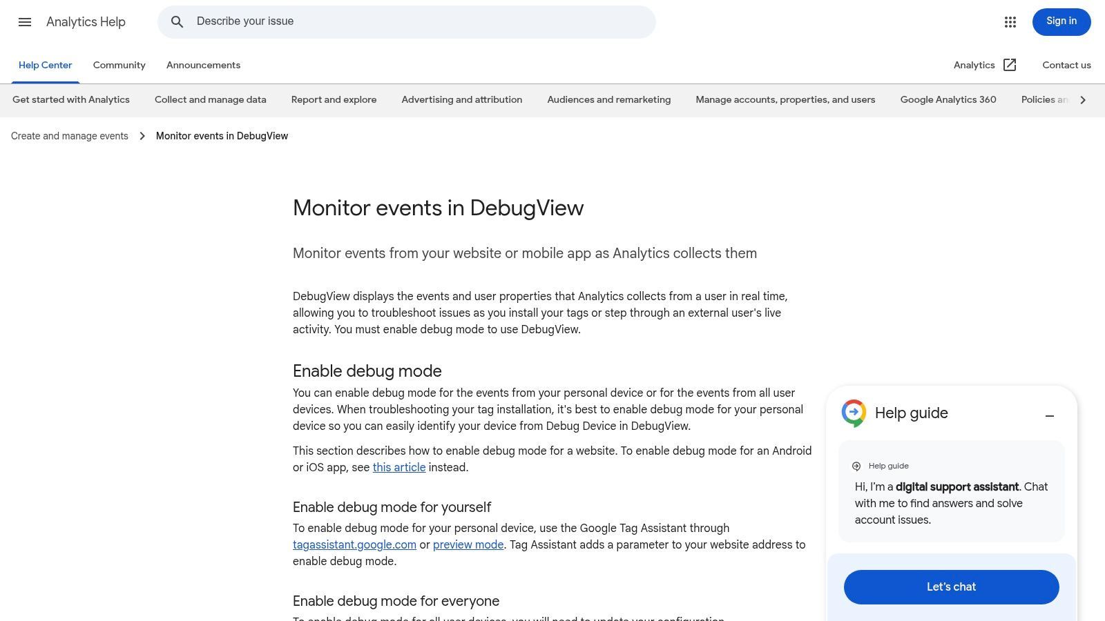Click the Monitor events in DebugView breadcrumb
The height and width of the screenshot is (621, 1105).
(x=222, y=136)
